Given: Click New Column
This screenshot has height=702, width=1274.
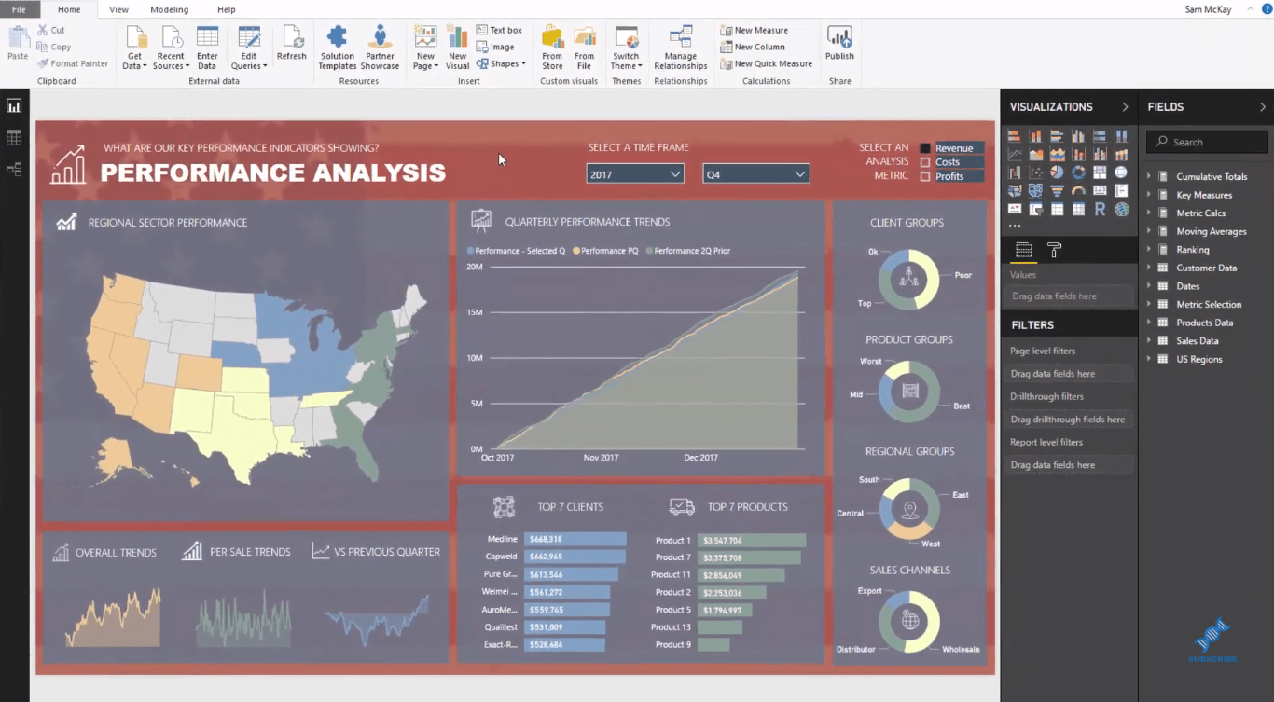Looking at the screenshot, I should click(x=752, y=47).
